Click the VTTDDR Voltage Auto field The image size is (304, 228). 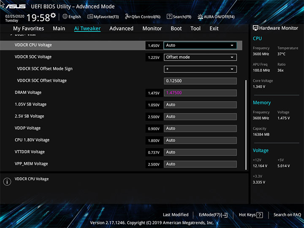pyautogui.click(x=200, y=152)
